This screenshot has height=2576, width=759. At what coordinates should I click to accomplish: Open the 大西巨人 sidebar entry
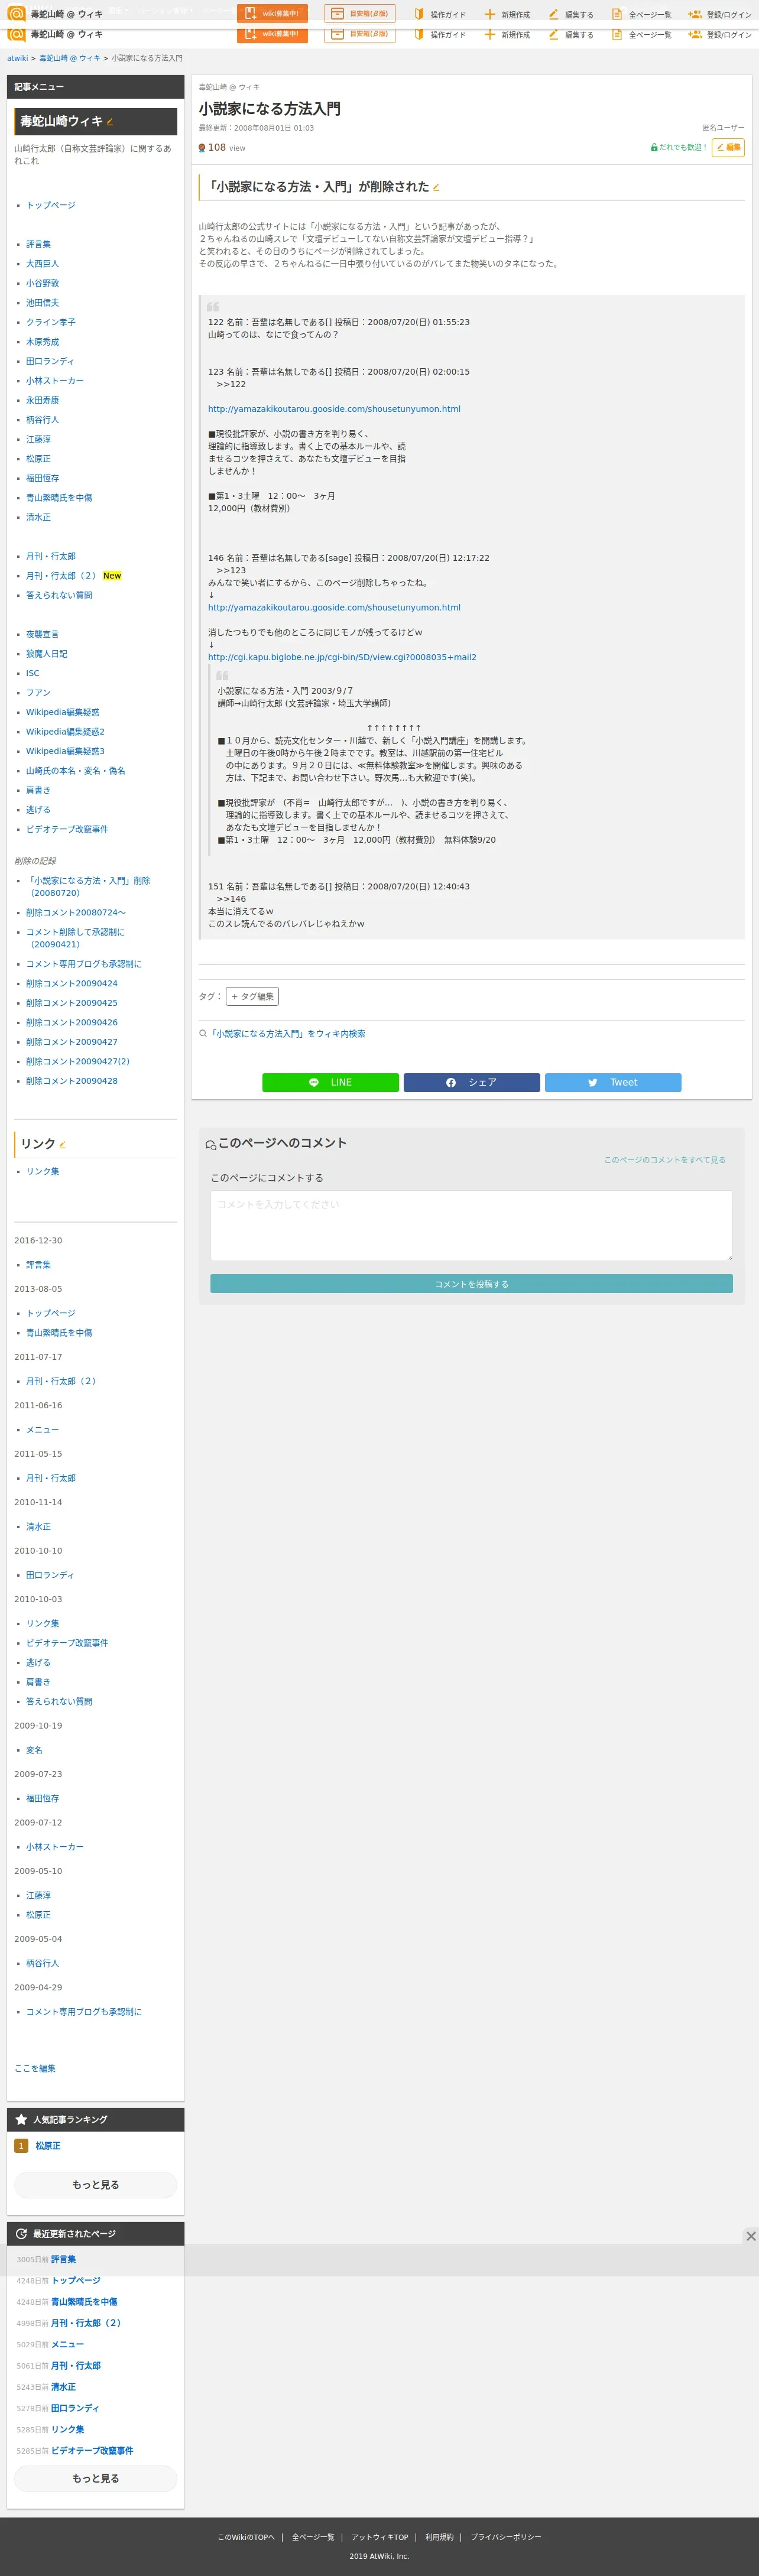click(42, 264)
